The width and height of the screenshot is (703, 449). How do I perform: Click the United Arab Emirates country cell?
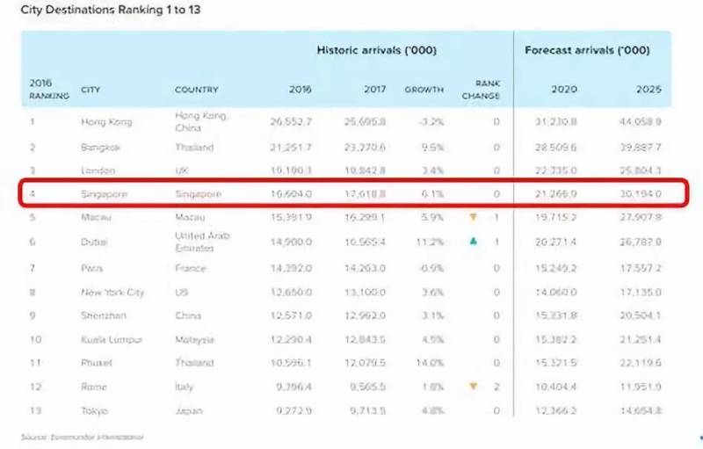[x=201, y=241]
